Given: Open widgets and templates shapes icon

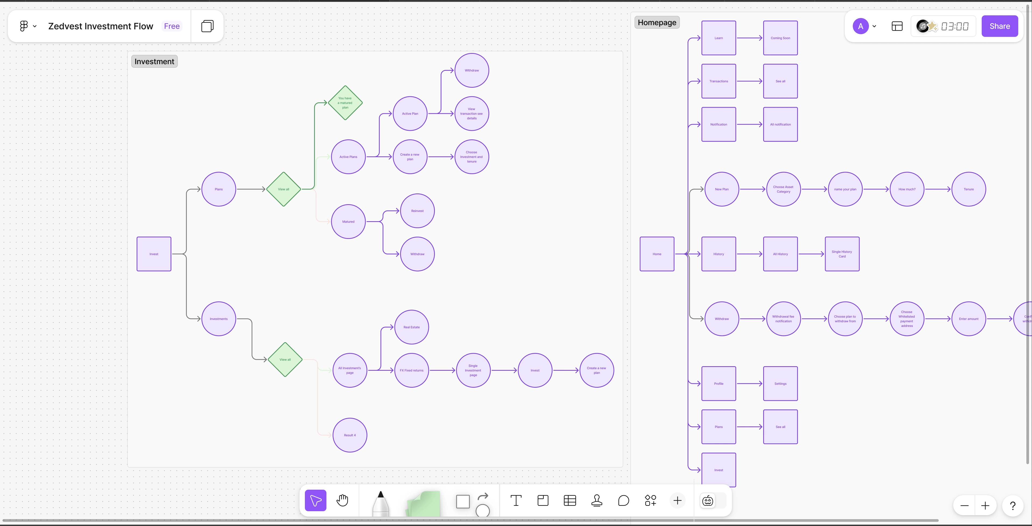Looking at the screenshot, I should (x=650, y=500).
